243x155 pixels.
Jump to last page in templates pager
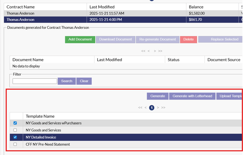tap(163, 108)
